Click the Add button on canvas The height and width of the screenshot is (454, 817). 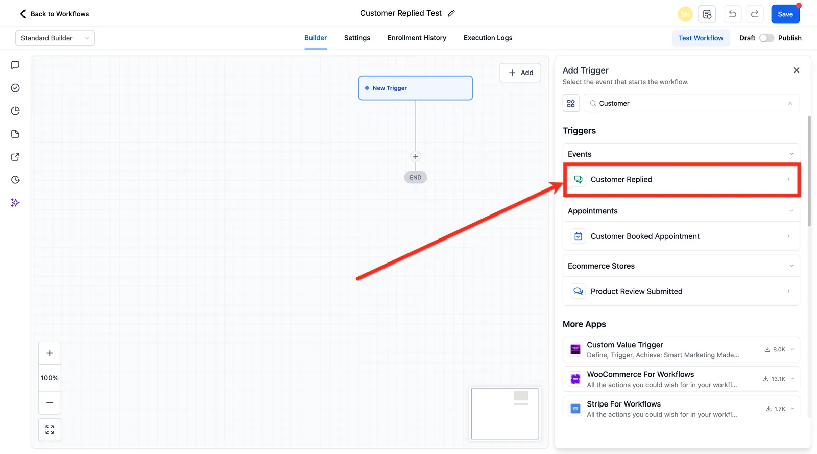point(520,73)
